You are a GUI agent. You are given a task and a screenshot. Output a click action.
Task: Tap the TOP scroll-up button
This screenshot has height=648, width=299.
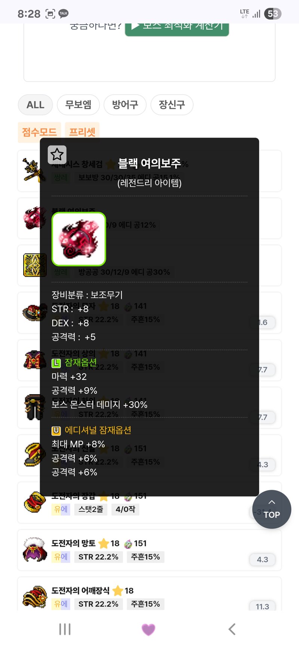tap(272, 509)
